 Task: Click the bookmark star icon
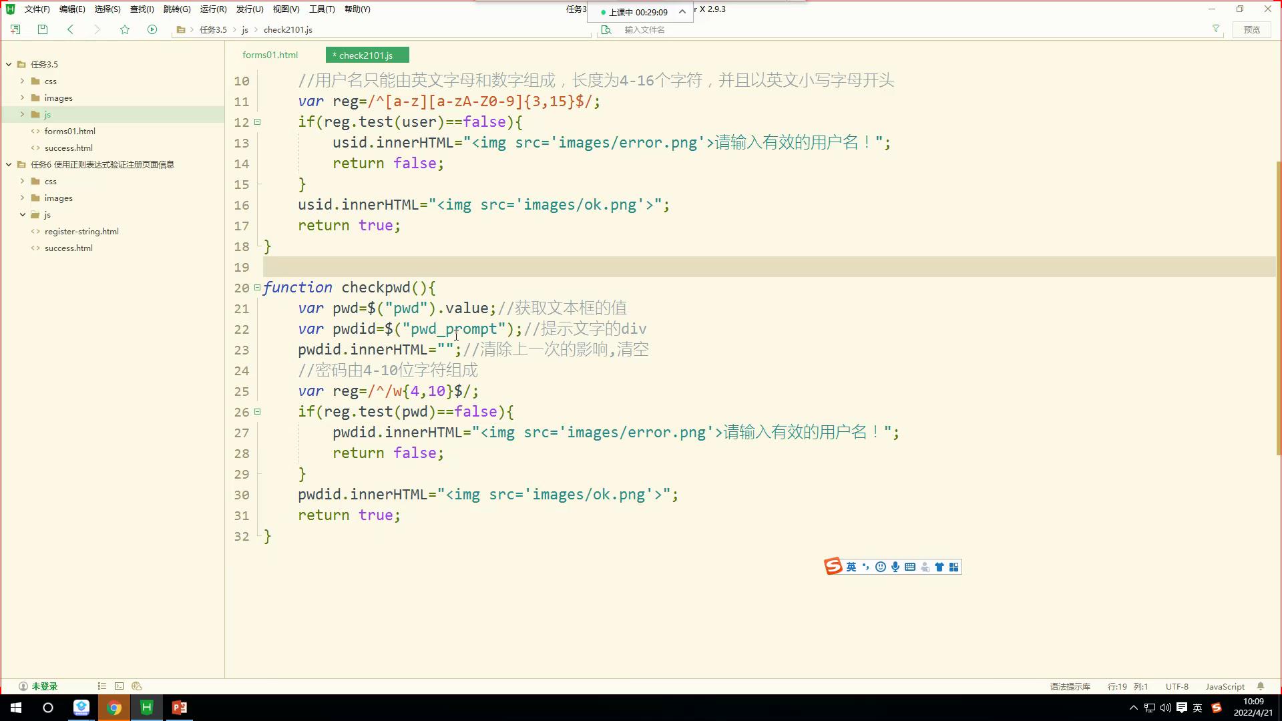pos(125,29)
